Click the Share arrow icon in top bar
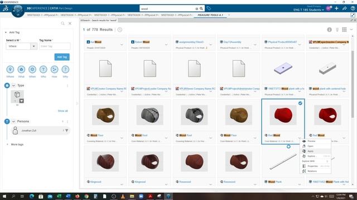Viewport: 357px width, 200px height. coord(345,8)
